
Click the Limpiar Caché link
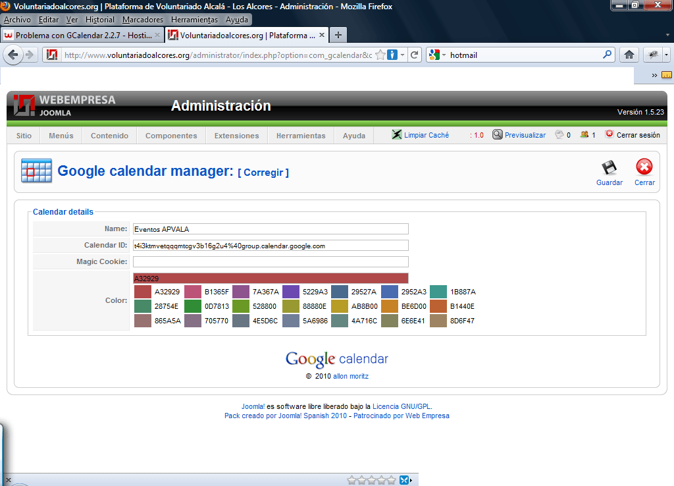427,135
